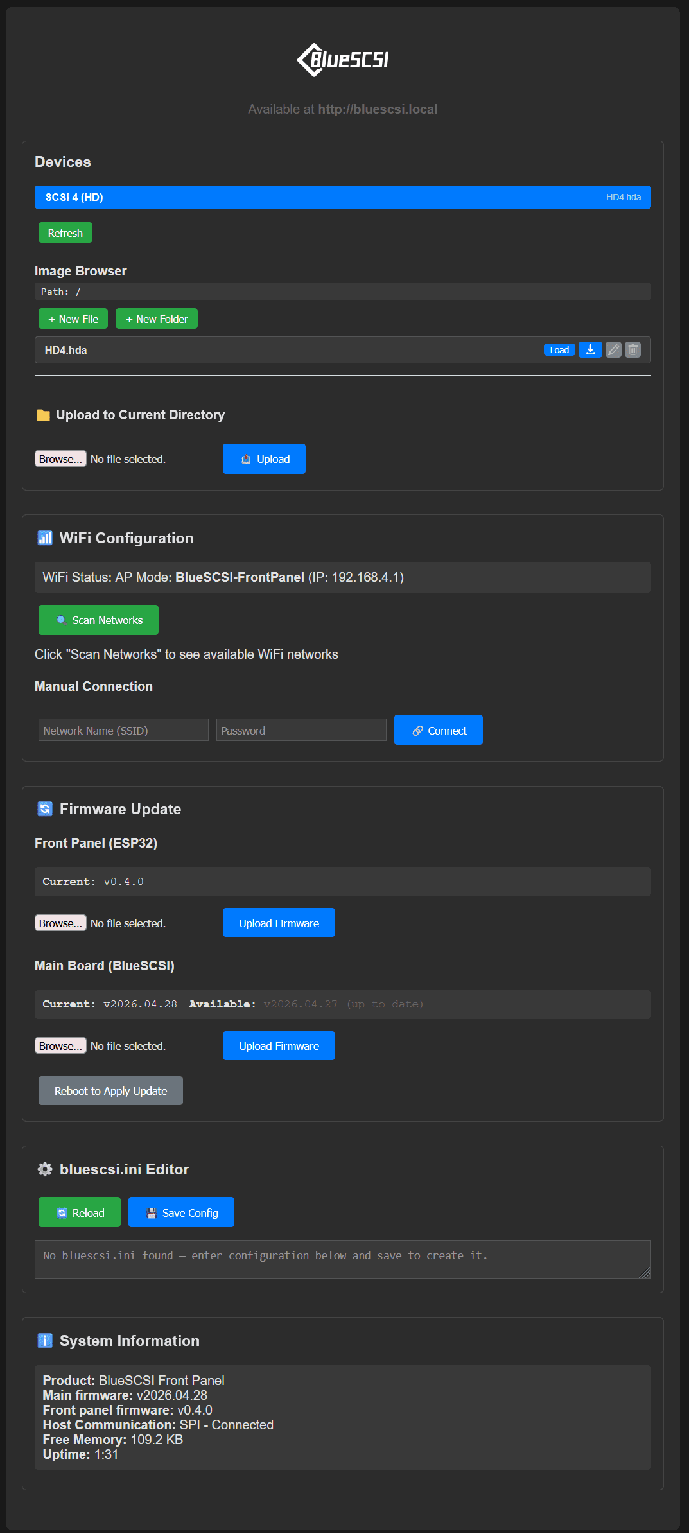This screenshot has width=689, height=1534.
Task: Refresh the devices list
Action: (x=65, y=233)
